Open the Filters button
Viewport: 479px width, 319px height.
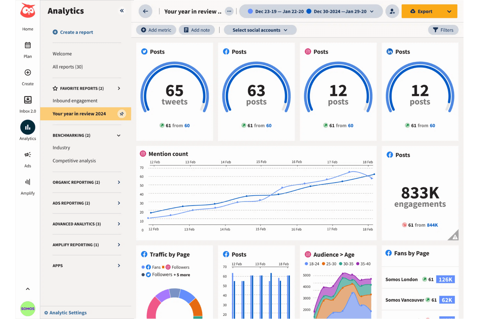443,30
